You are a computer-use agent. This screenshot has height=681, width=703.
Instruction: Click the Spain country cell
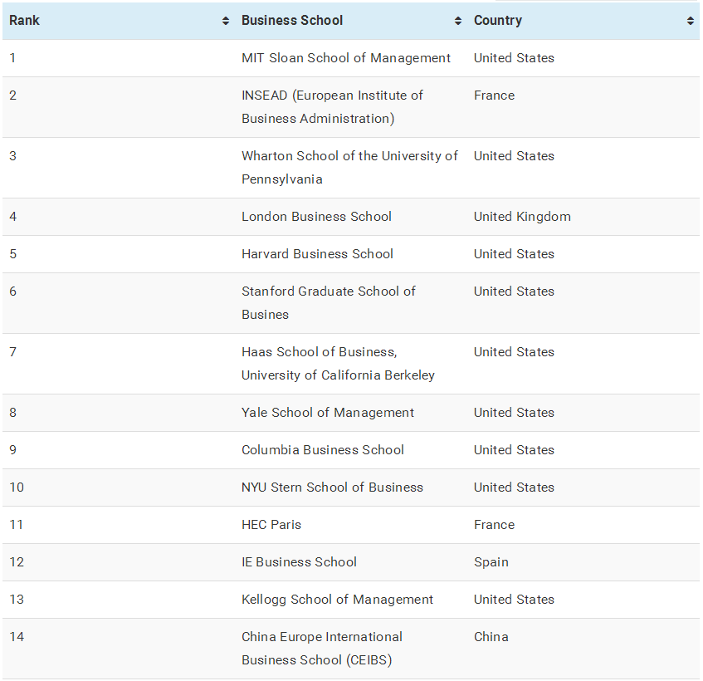(x=491, y=562)
